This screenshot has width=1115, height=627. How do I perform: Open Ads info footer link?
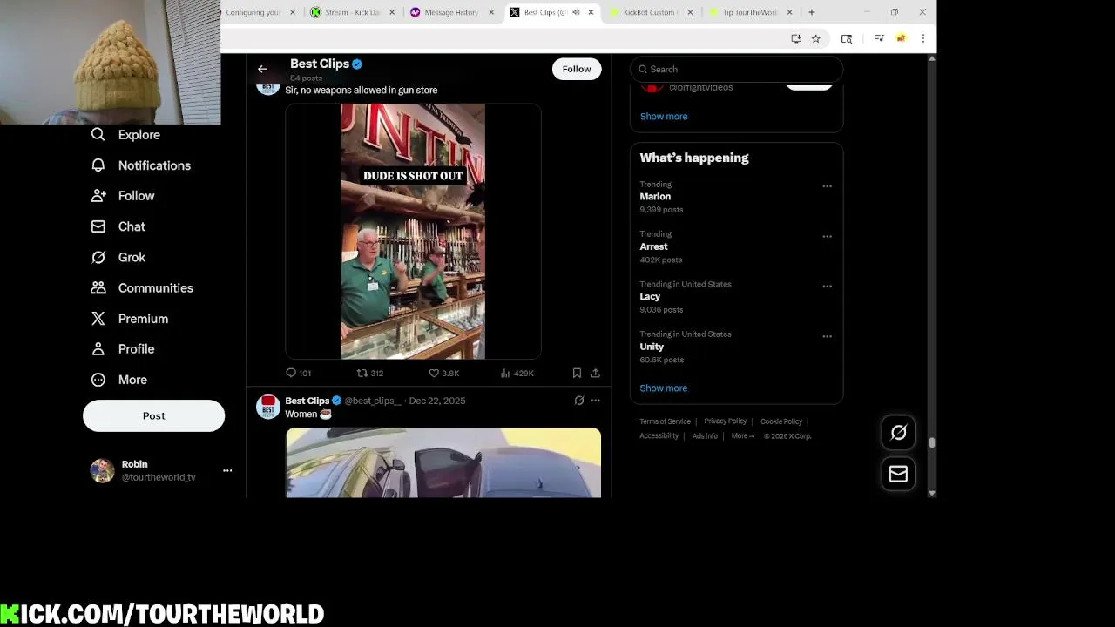(705, 435)
